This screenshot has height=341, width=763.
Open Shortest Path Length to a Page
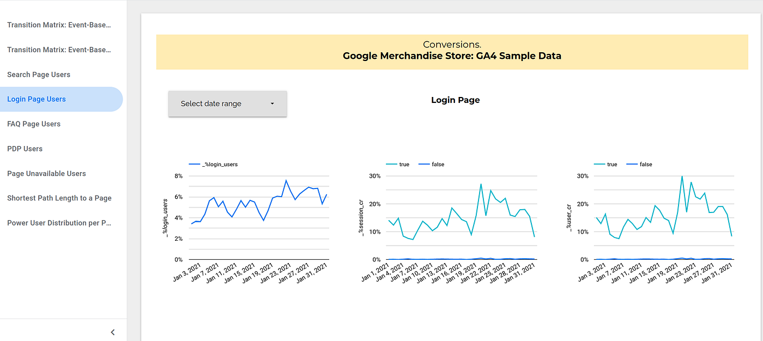[59, 198]
